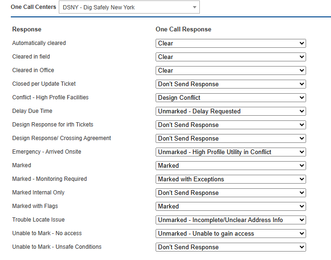Click the 'One Call Centers' field label
The image size is (331, 260).
(x=33, y=7)
